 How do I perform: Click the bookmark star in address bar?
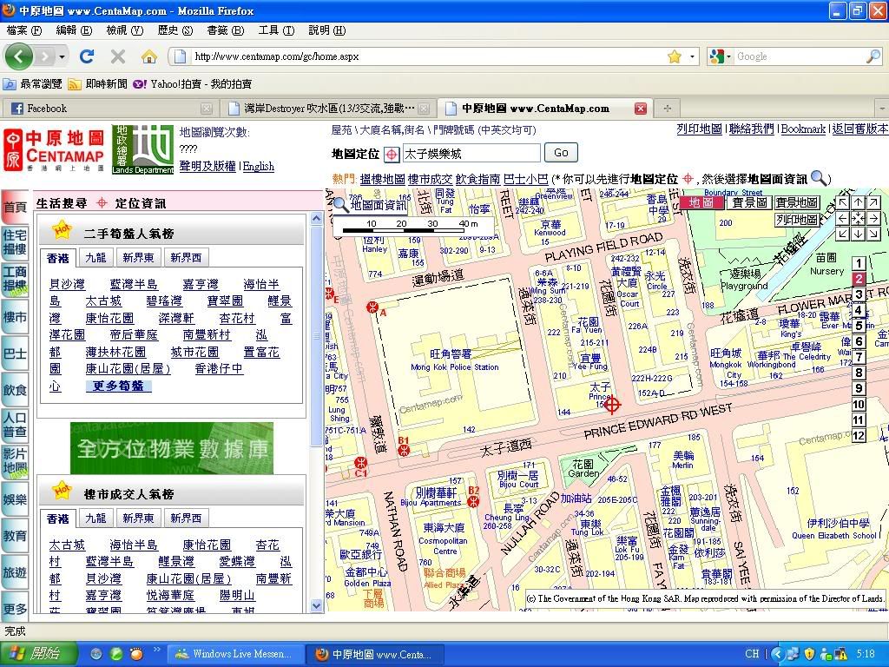tap(675, 56)
